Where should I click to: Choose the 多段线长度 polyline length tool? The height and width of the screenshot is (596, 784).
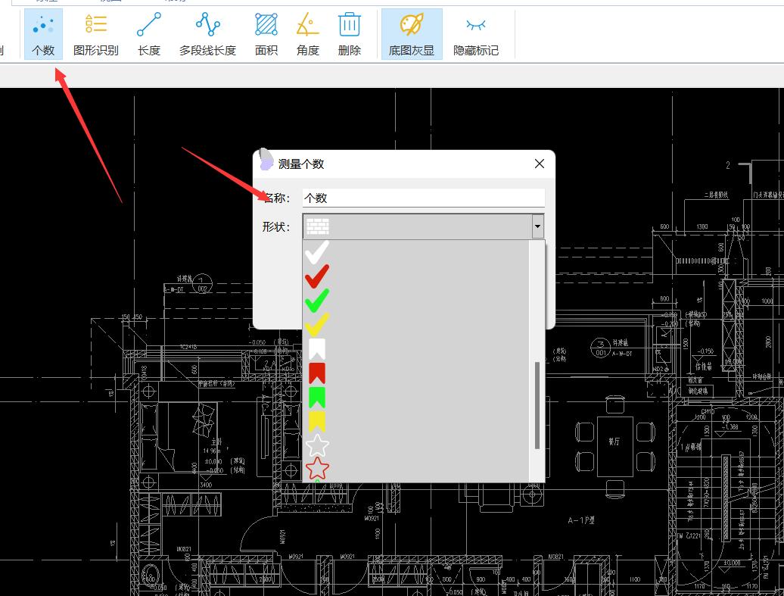207,35
